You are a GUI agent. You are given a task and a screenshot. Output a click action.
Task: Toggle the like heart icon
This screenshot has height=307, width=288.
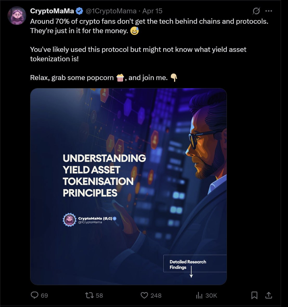tap(144, 295)
